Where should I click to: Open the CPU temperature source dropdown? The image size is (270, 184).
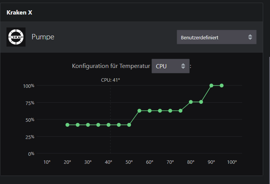(x=171, y=66)
